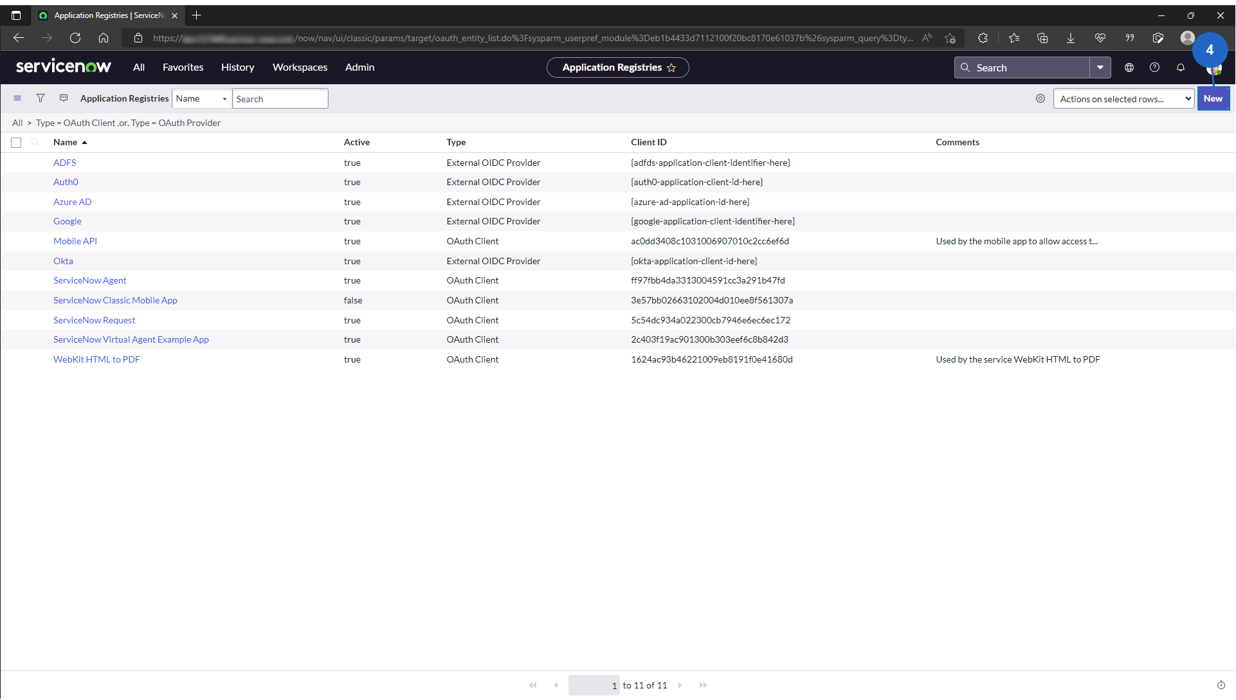Open the list filter funnel icon
This screenshot has height=700, width=1236.
(x=41, y=98)
